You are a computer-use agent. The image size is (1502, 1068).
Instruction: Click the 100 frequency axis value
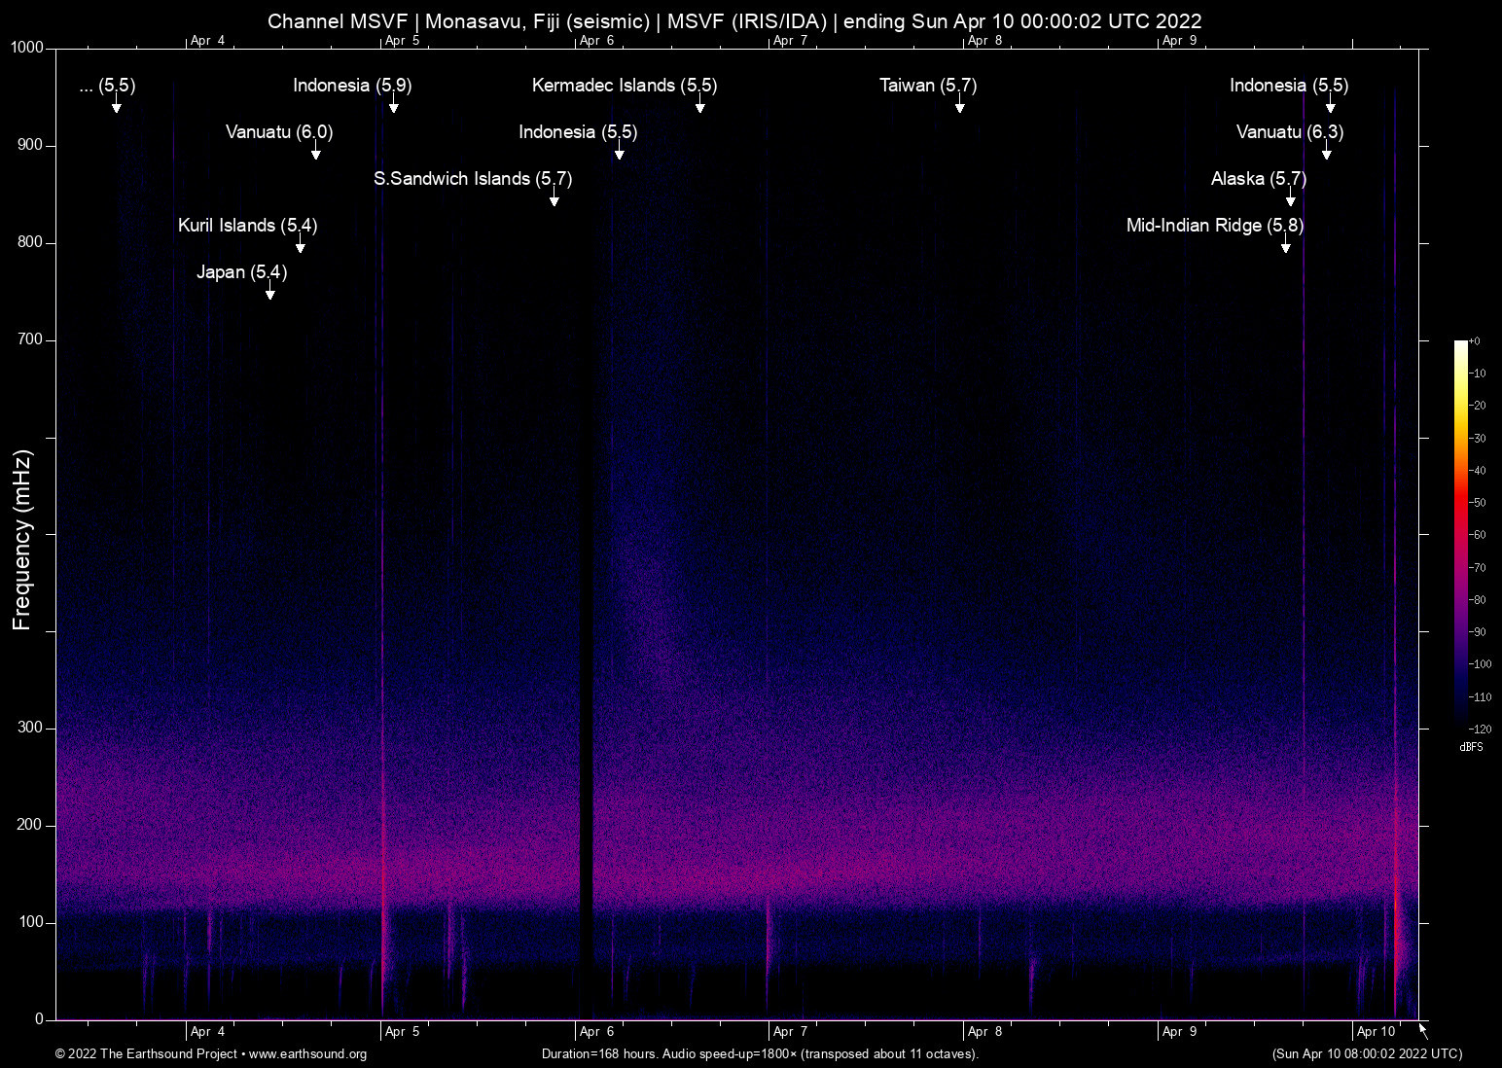(30, 922)
